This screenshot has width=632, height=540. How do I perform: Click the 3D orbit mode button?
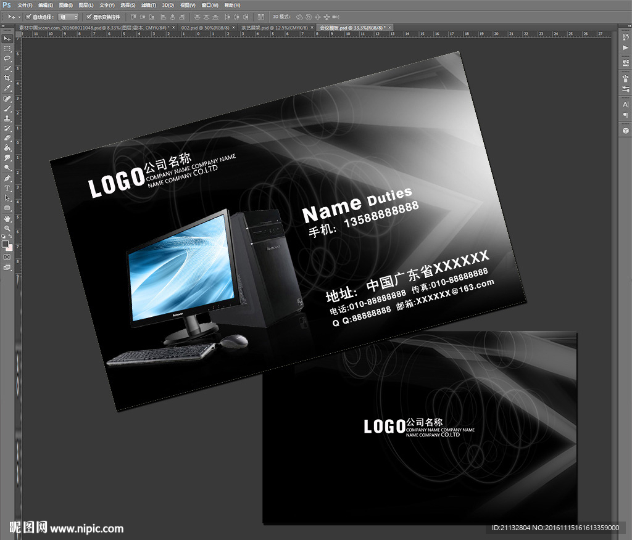pyautogui.click(x=299, y=17)
